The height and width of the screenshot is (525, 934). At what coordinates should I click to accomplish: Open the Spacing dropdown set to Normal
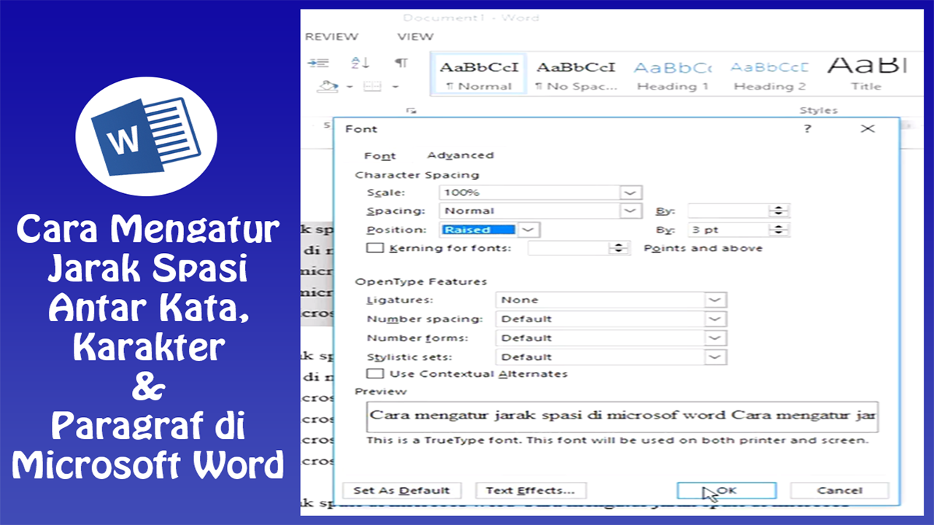pyautogui.click(x=630, y=211)
